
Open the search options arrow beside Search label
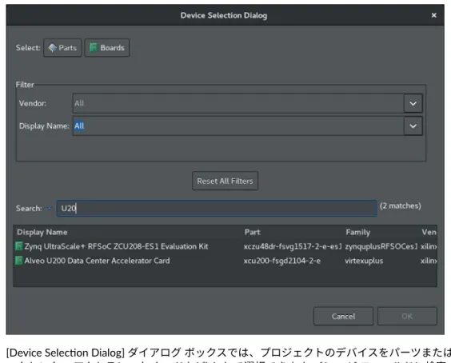50,208
